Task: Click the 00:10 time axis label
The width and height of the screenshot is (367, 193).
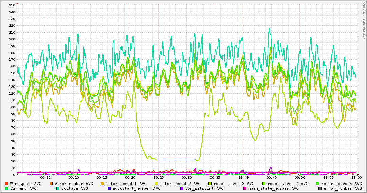Action: pyautogui.click(x=74, y=178)
